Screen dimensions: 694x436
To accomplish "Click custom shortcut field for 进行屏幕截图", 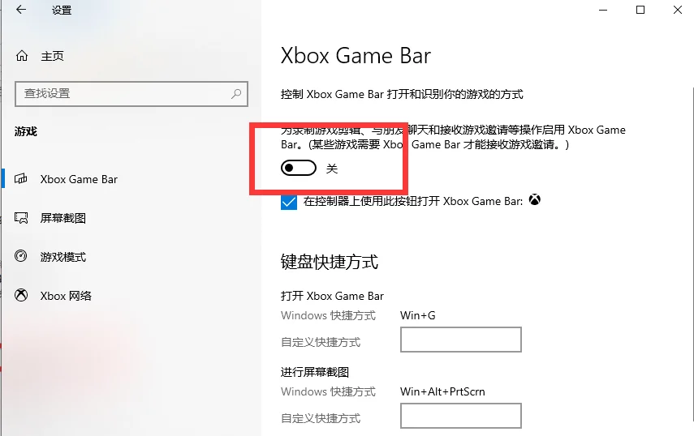I will click(461, 416).
